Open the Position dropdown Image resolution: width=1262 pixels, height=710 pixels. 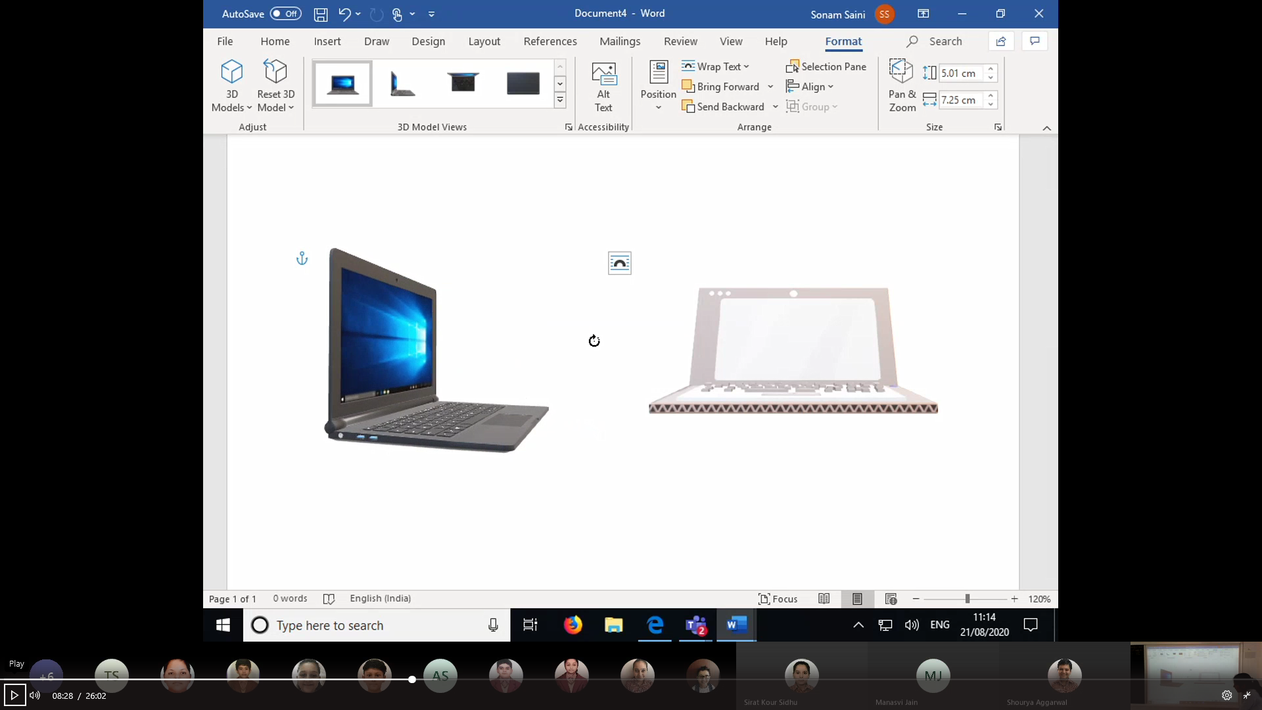tap(658, 86)
